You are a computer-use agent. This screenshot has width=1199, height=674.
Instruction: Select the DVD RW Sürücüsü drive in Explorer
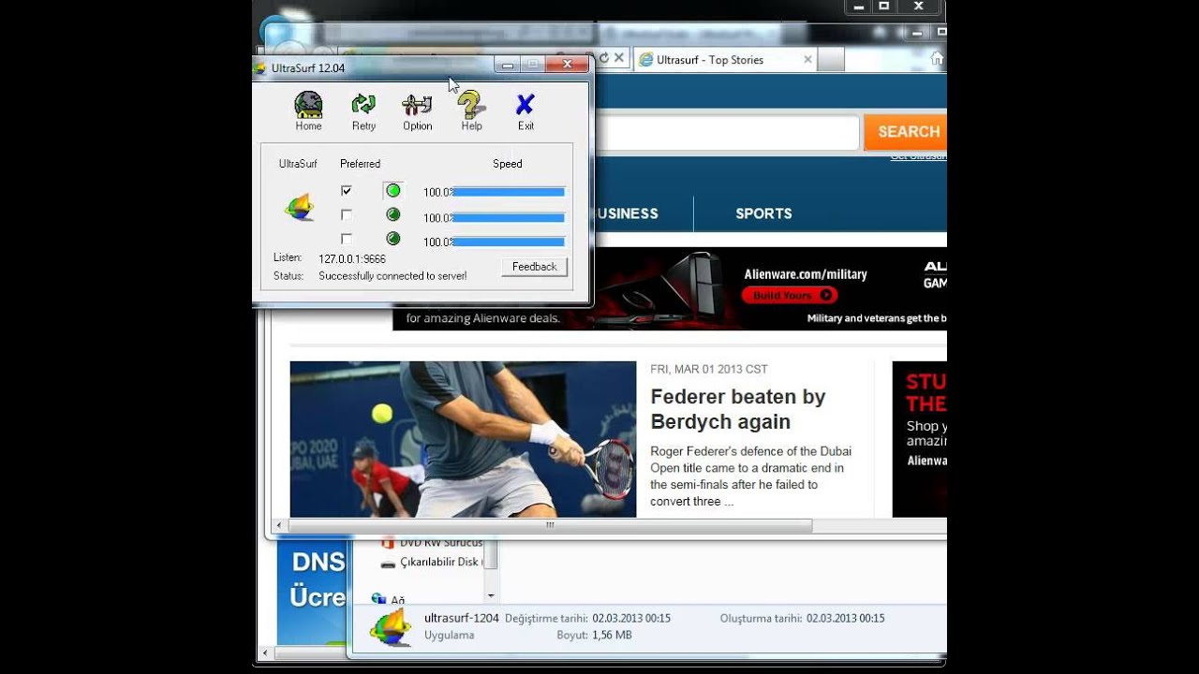[432, 543]
